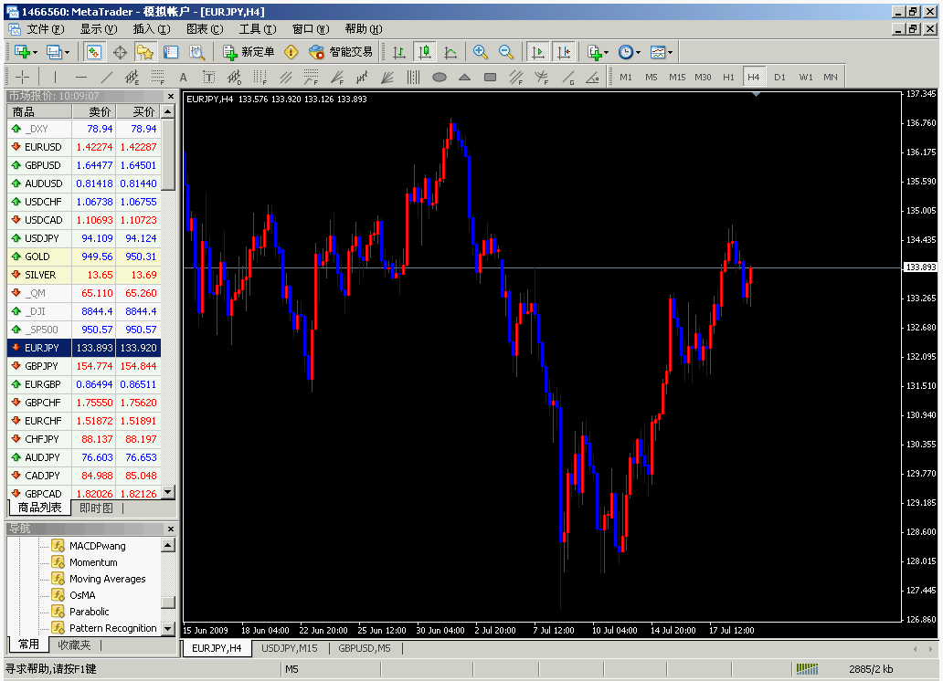Click the zoom out magnifier icon

505,52
